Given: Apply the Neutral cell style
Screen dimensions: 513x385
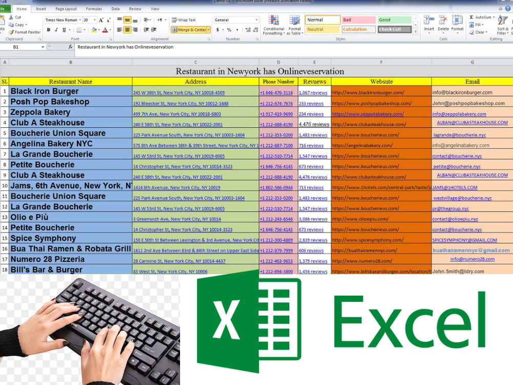Looking at the screenshot, I should point(323,29).
